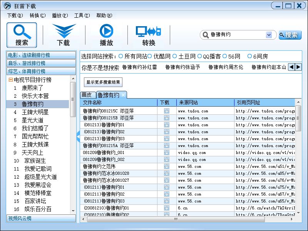This screenshot has width=308, height=231.
Task: Click download icon for (081211)鲁豫有约03
Action: pyautogui.click(x=167, y=201)
